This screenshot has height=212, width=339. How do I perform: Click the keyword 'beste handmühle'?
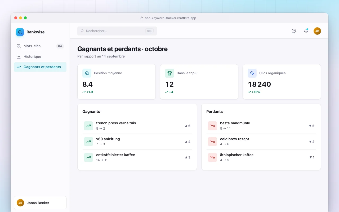(x=235, y=123)
